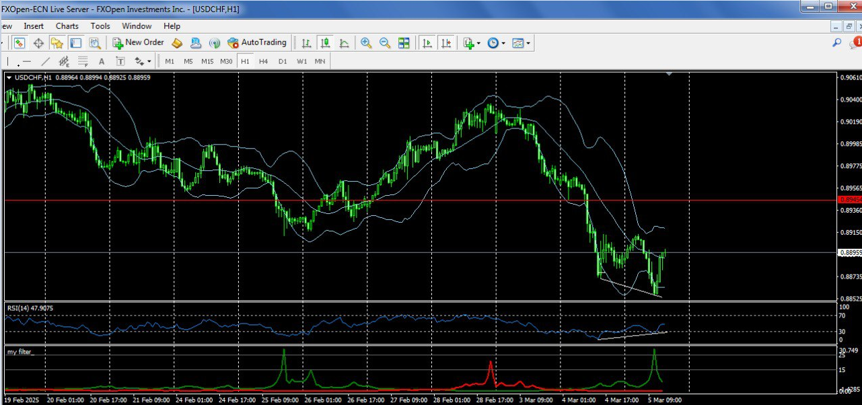Open the Strategy Tester icon

point(95,43)
